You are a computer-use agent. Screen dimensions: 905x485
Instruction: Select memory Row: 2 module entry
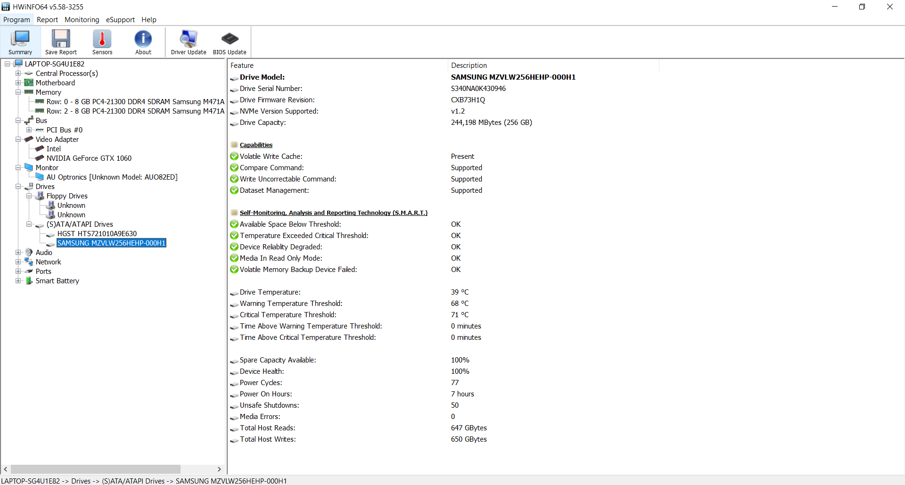[135, 111]
